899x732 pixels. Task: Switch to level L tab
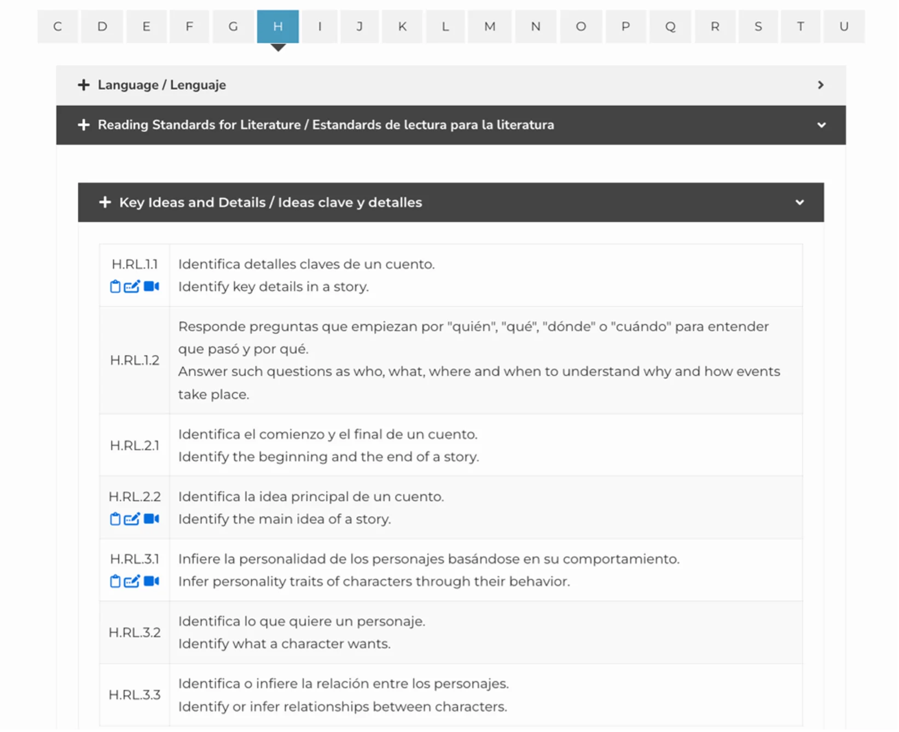(x=445, y=26)
